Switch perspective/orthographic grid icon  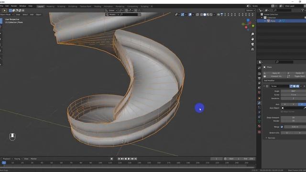pos(252,49)
